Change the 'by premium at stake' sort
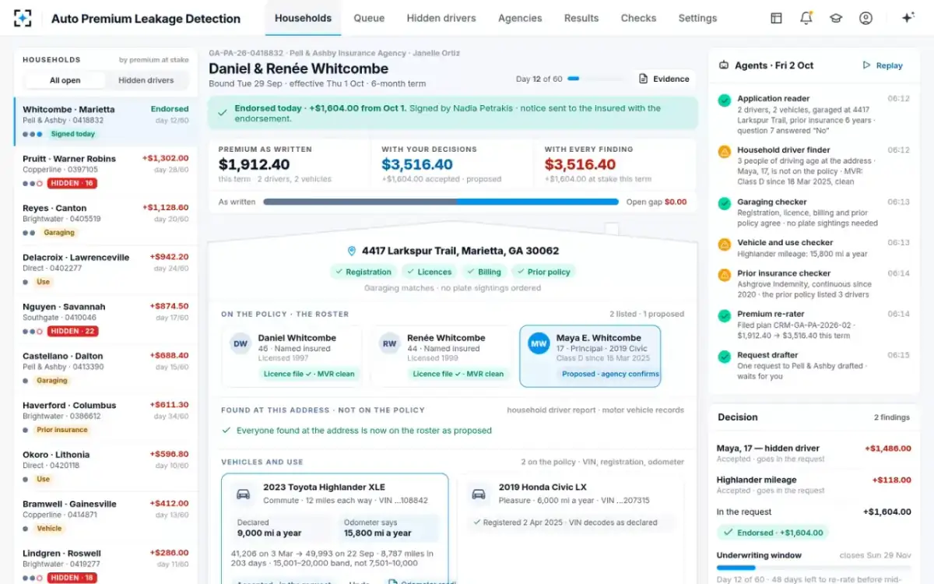Screen dimensions: 934x584 pos(153,60)
